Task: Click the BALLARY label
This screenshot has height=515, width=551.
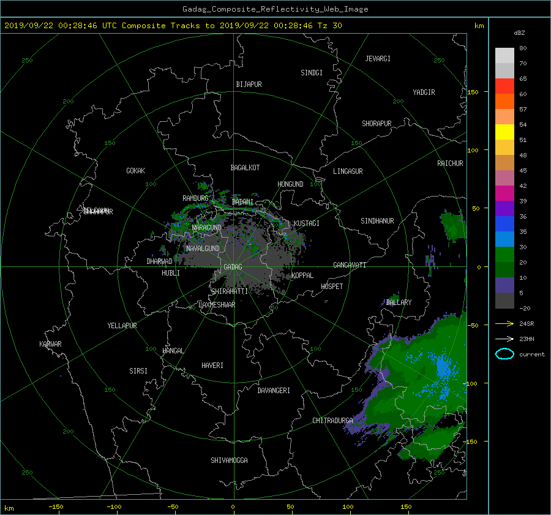Action: (x=399, y=303)
